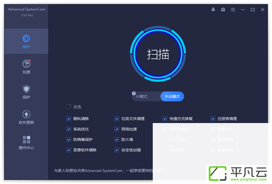Click the 垃圾文件清理 label text
This screenshot has height=184, width=272.
click(133, 119)
